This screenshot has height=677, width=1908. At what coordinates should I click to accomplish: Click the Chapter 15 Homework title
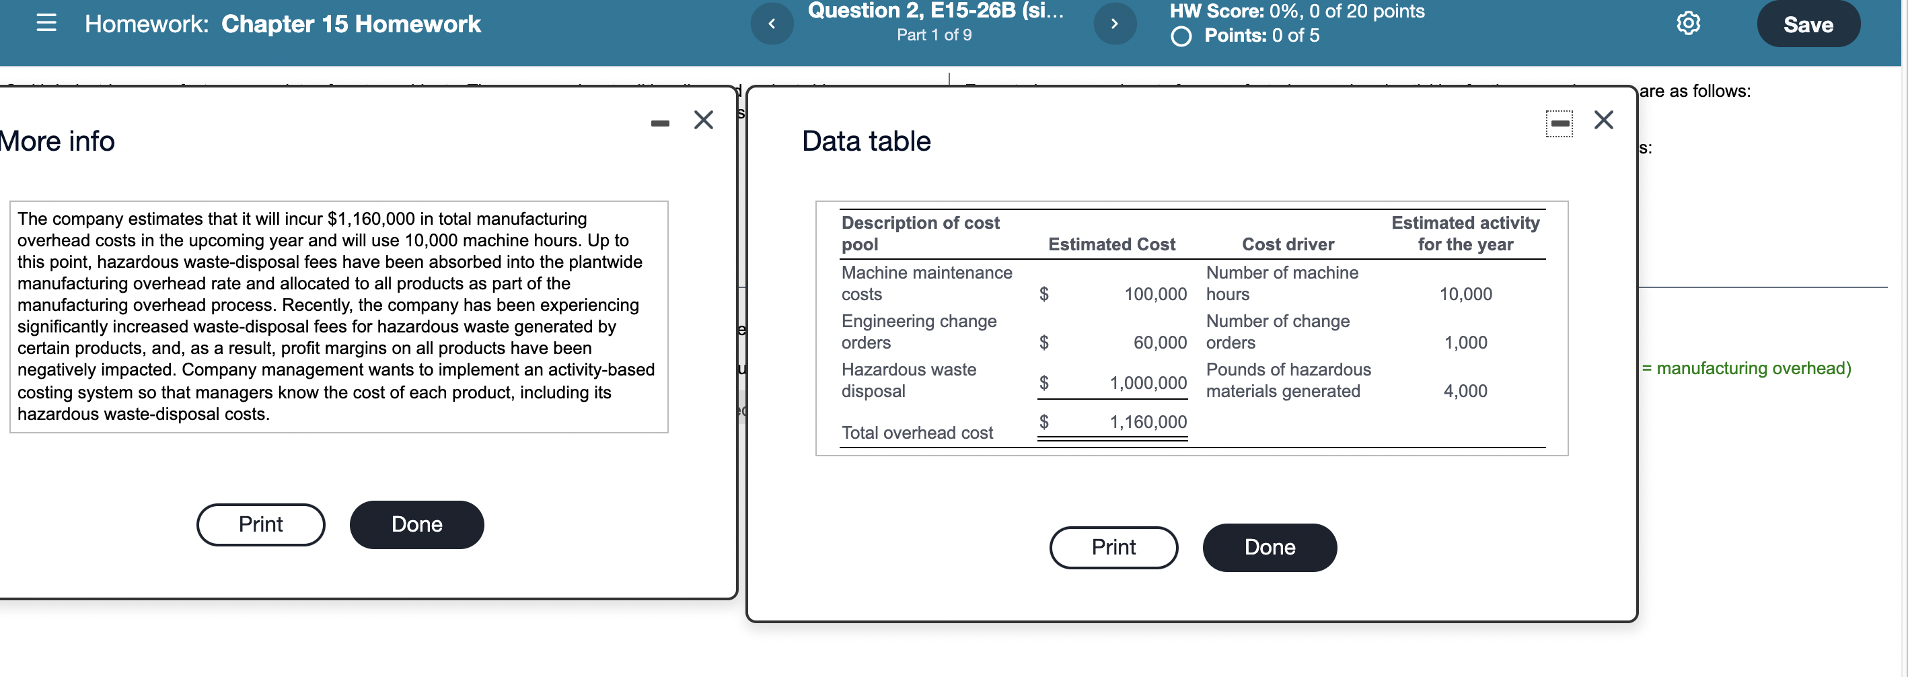coord(351,24)
